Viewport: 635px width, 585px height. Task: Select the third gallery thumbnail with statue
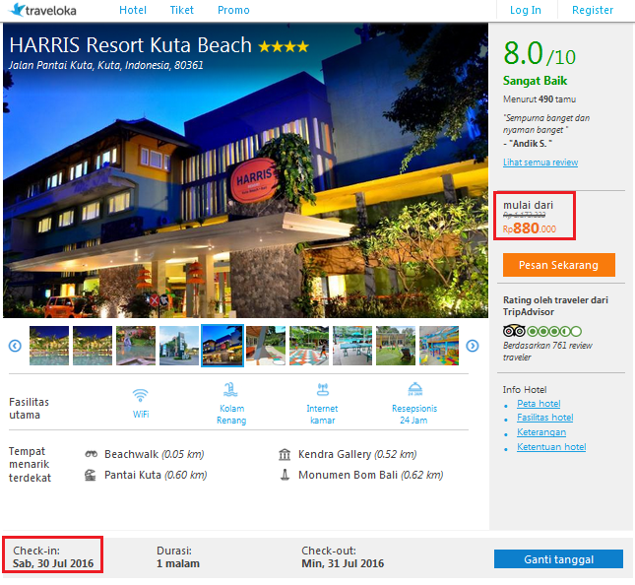click(x=136, y=346)
